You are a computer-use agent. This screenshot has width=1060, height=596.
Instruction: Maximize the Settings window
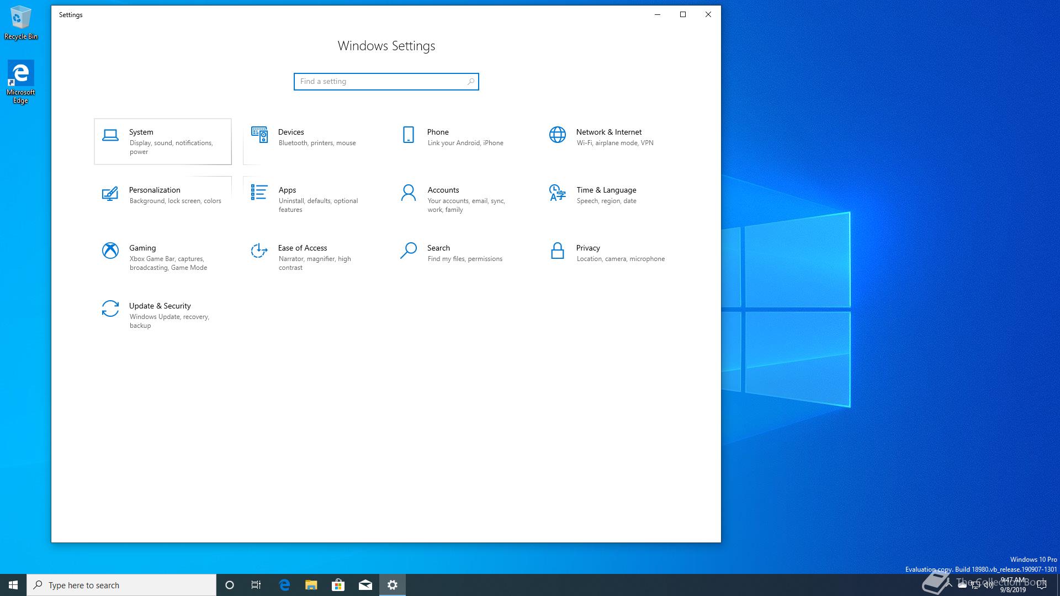[683, 14]
